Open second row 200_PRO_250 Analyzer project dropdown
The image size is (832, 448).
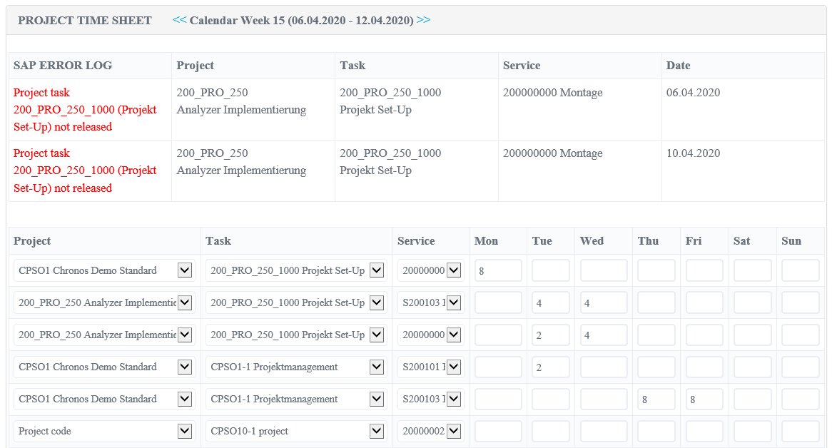184,302
